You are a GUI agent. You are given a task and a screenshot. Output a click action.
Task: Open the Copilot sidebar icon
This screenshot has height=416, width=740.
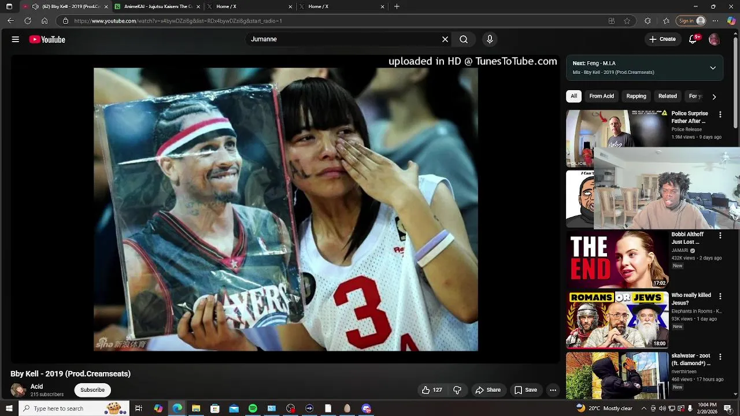click(x=731, y=21)
